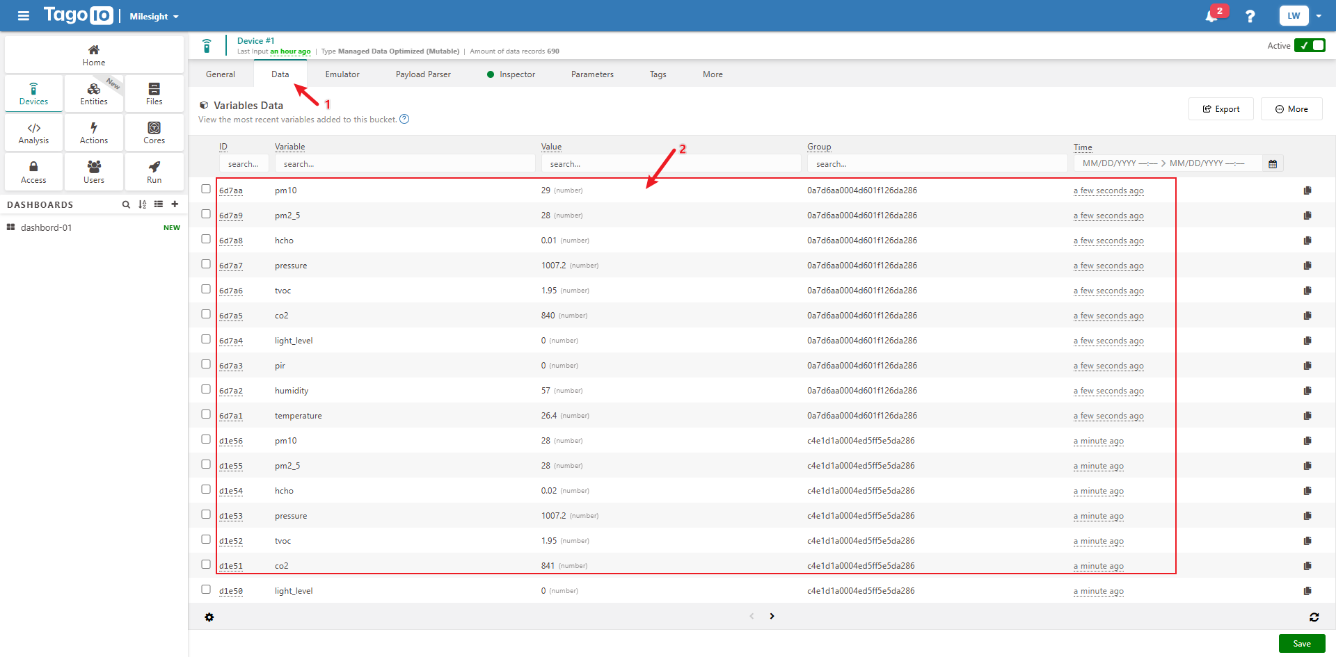Open the calendar date picker icon

[1273, 164]
